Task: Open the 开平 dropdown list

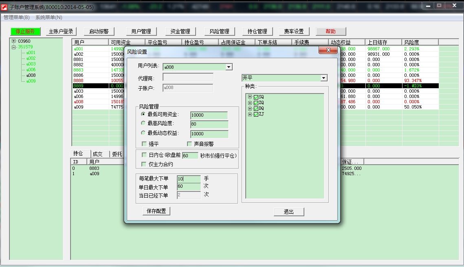Action: (x=323, y=78)
